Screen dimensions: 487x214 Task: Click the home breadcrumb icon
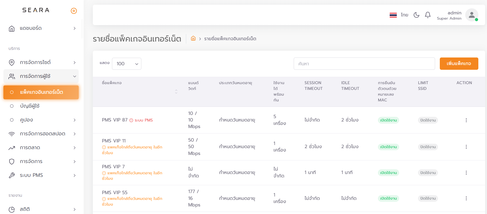pyautogui.click(x=193, y=38)
